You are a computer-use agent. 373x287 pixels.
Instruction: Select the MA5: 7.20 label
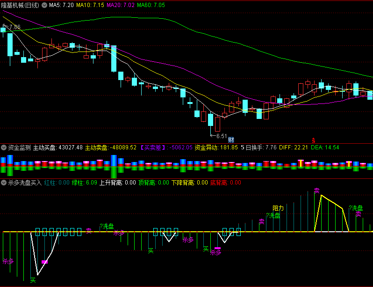[61, 5]
